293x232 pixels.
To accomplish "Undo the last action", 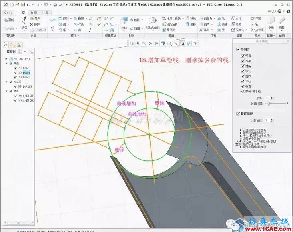I will [x=29, y=5].
